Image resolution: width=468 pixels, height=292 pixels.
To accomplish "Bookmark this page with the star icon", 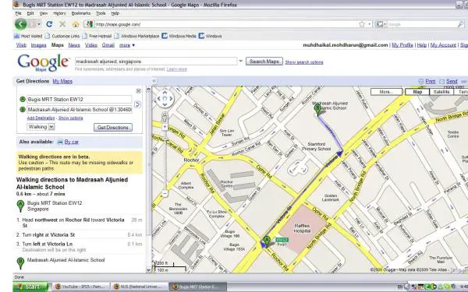I will 362,24.
